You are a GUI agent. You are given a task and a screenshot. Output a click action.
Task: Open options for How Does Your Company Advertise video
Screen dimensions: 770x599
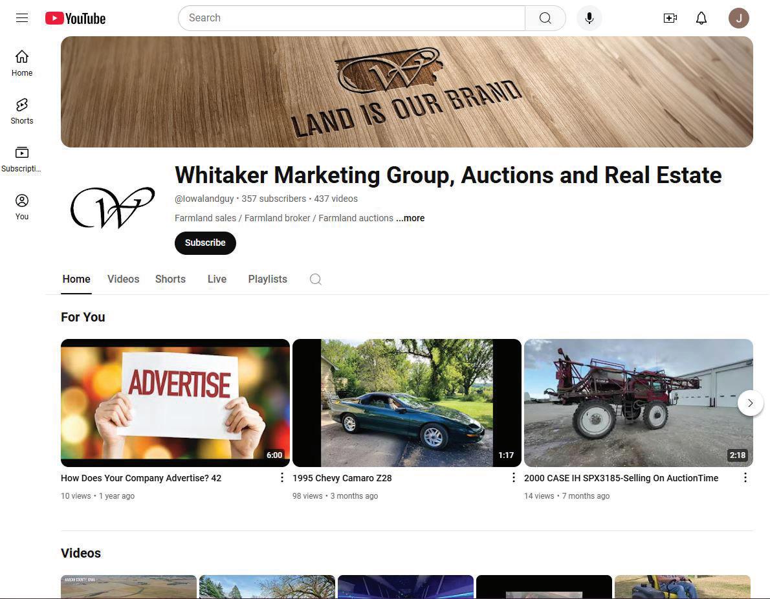coord(282,477)
